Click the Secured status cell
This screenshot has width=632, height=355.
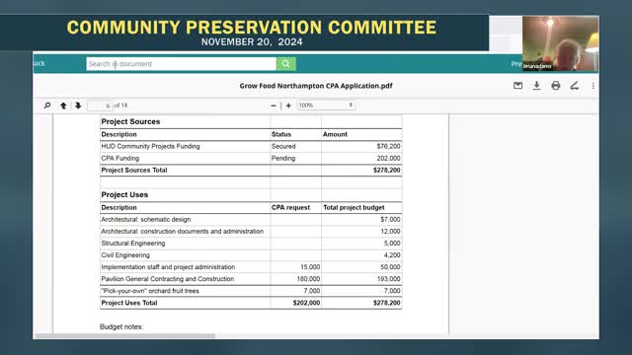click(283, 146)
